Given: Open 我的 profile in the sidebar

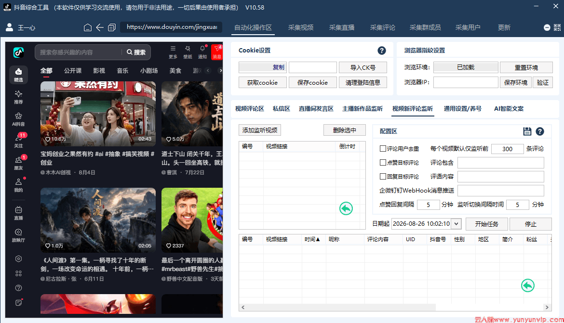Looking at the screenshot, I should pos(18,185).
